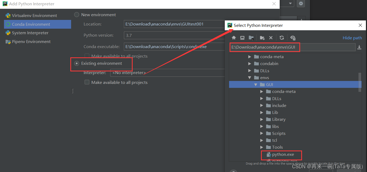
Task: Check lower Make available to all projects
Action: 87,82
